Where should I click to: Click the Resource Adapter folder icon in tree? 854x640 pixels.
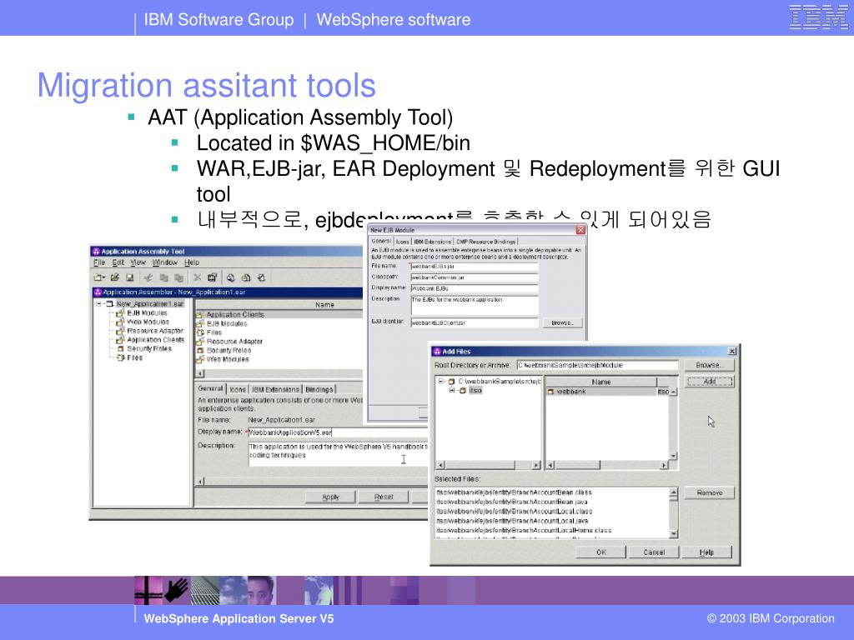tap(120, 331)
